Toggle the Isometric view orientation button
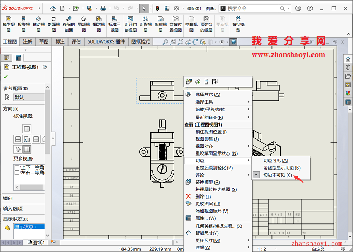The width and height of the screenshot is (353, 252). 18,149
